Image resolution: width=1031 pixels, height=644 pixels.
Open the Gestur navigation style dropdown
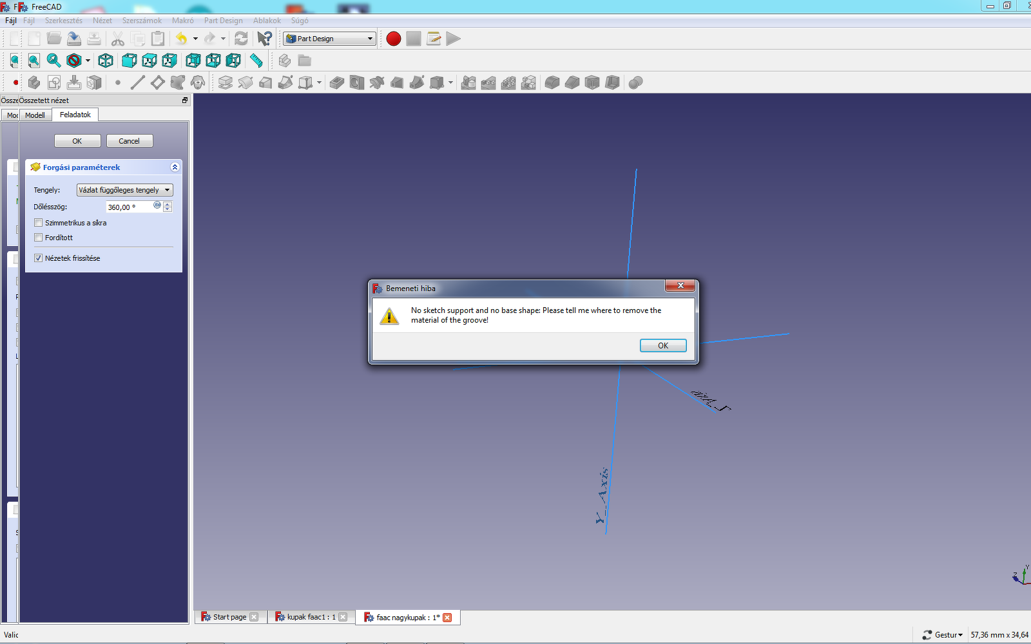click(x=943, y=635)
